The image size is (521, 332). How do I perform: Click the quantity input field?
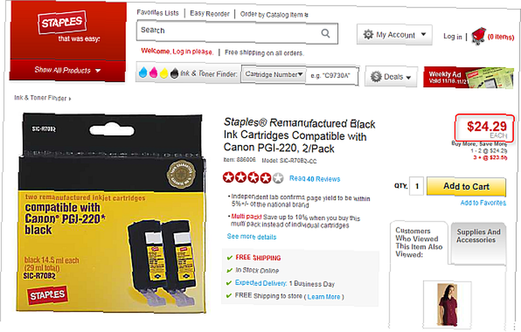[x=417, y=186]
